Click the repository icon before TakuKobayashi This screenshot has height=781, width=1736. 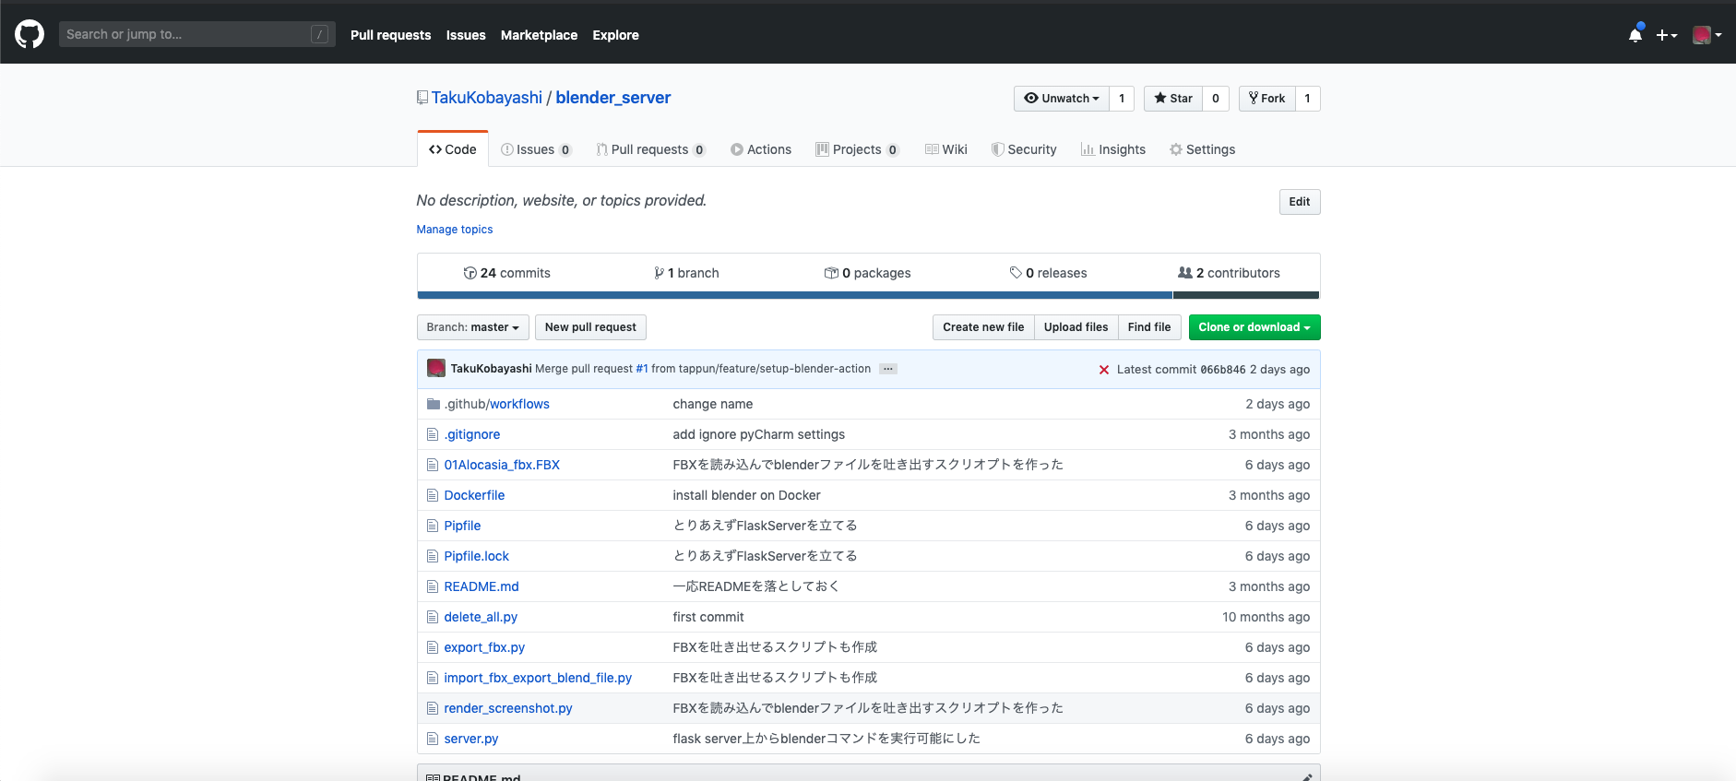[422, 98]
